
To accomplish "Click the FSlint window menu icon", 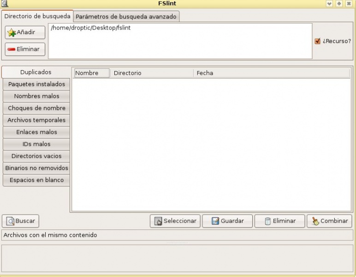I will tap(5, 4).
